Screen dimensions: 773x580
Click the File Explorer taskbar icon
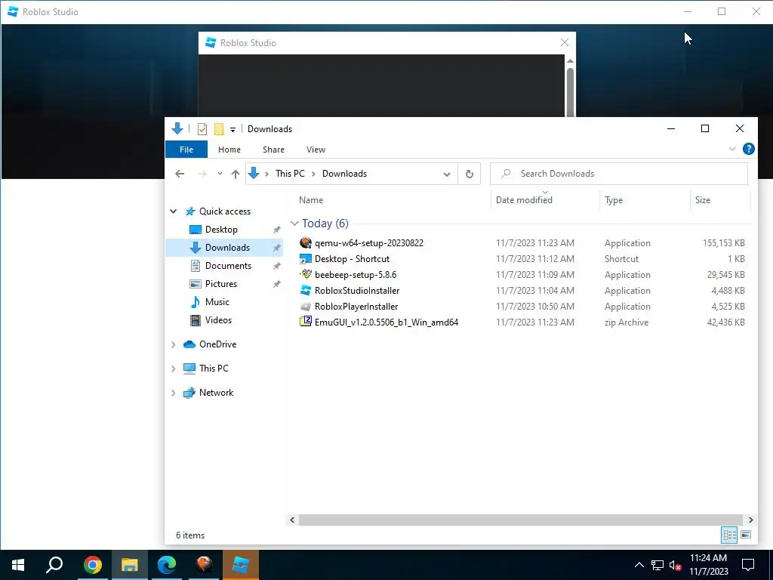[x=130, y=565]
